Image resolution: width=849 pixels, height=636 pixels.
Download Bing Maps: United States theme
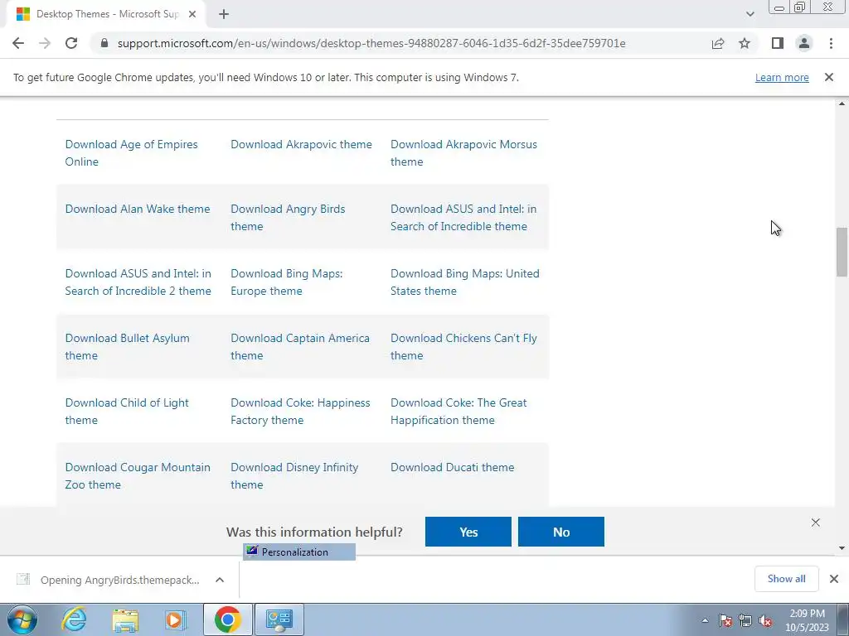[464, 282]
